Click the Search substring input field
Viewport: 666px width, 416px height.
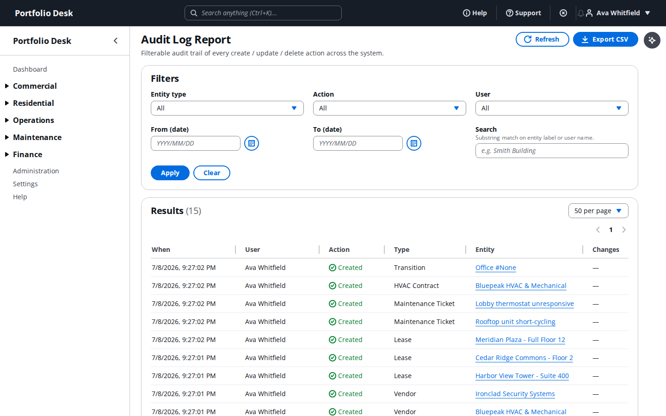pyautogui.click(x=552, y=151)
